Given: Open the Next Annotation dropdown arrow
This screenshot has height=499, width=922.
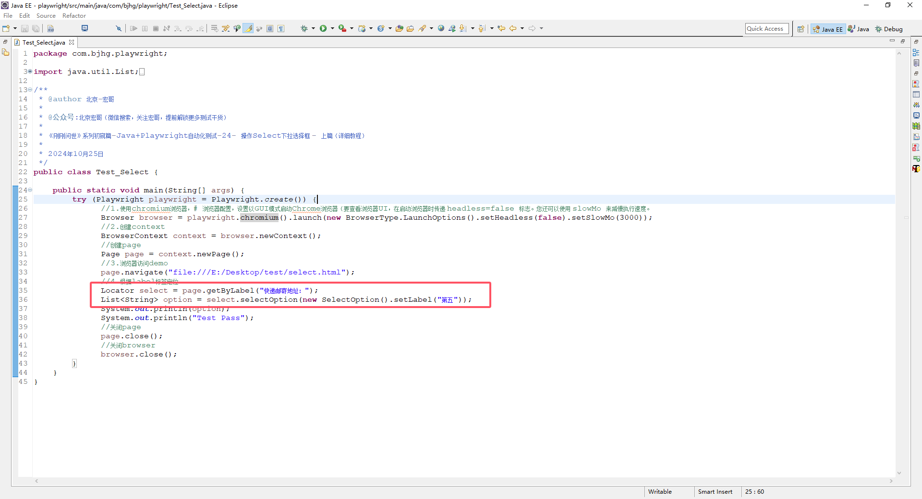Looking at the screenshot, I should coord(473,28).
